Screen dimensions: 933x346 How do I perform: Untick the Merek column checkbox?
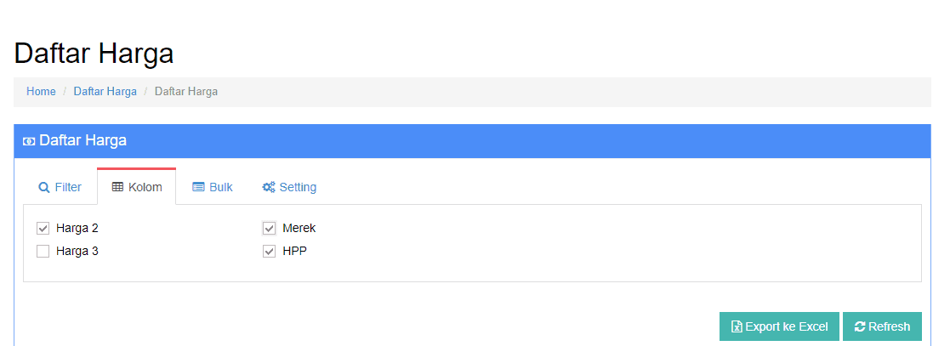(x=269, y=229)
